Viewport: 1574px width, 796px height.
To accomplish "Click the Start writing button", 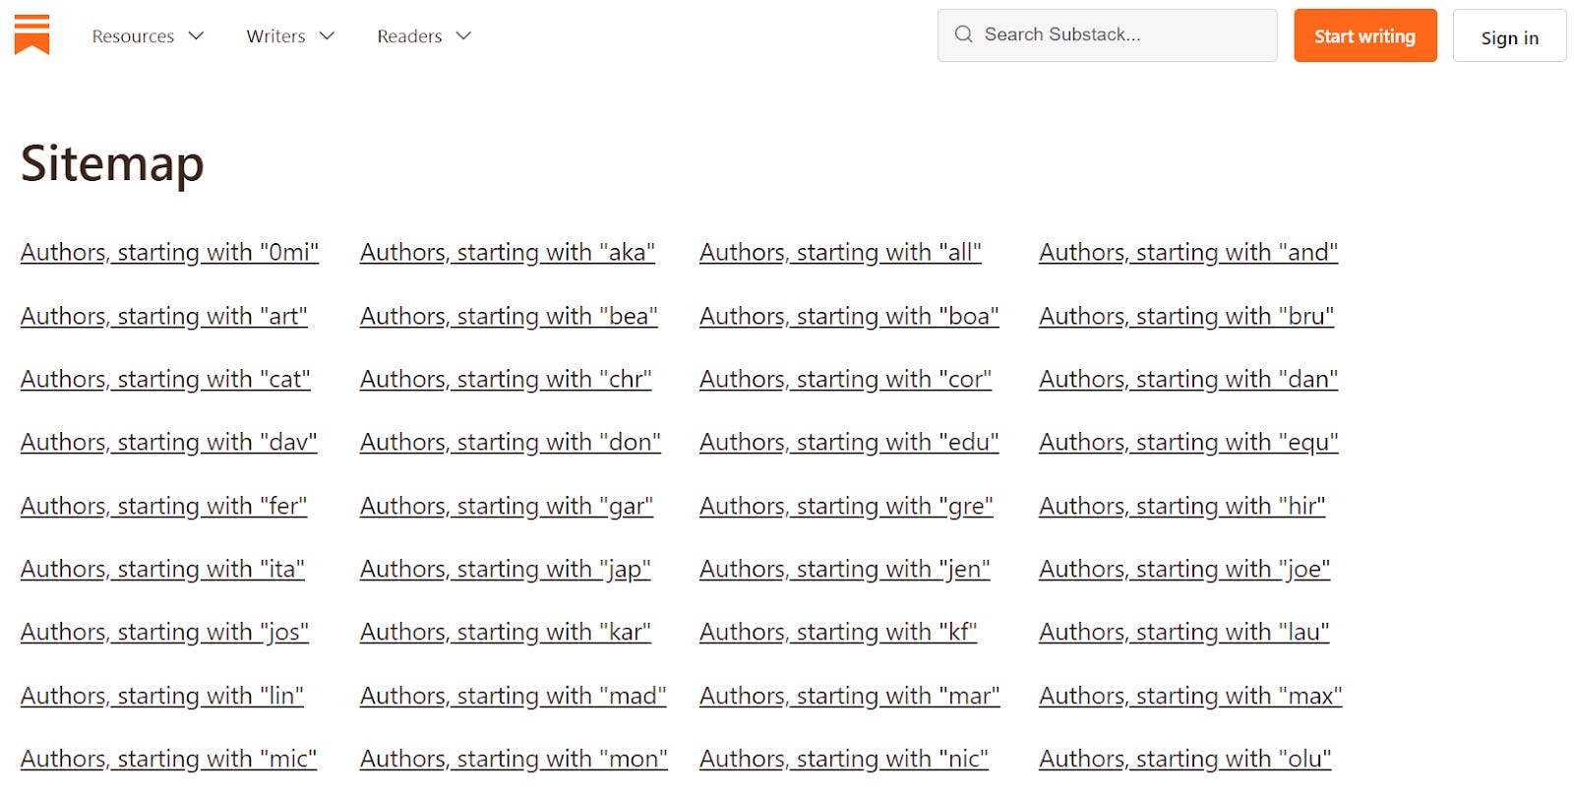I will pos(1364,35).
